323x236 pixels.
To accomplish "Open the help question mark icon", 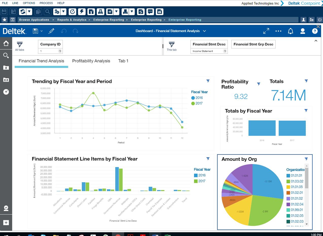I will click(315, 31).
